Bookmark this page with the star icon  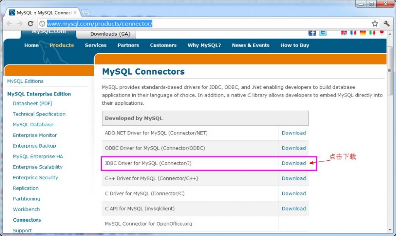tap(375, 24)
